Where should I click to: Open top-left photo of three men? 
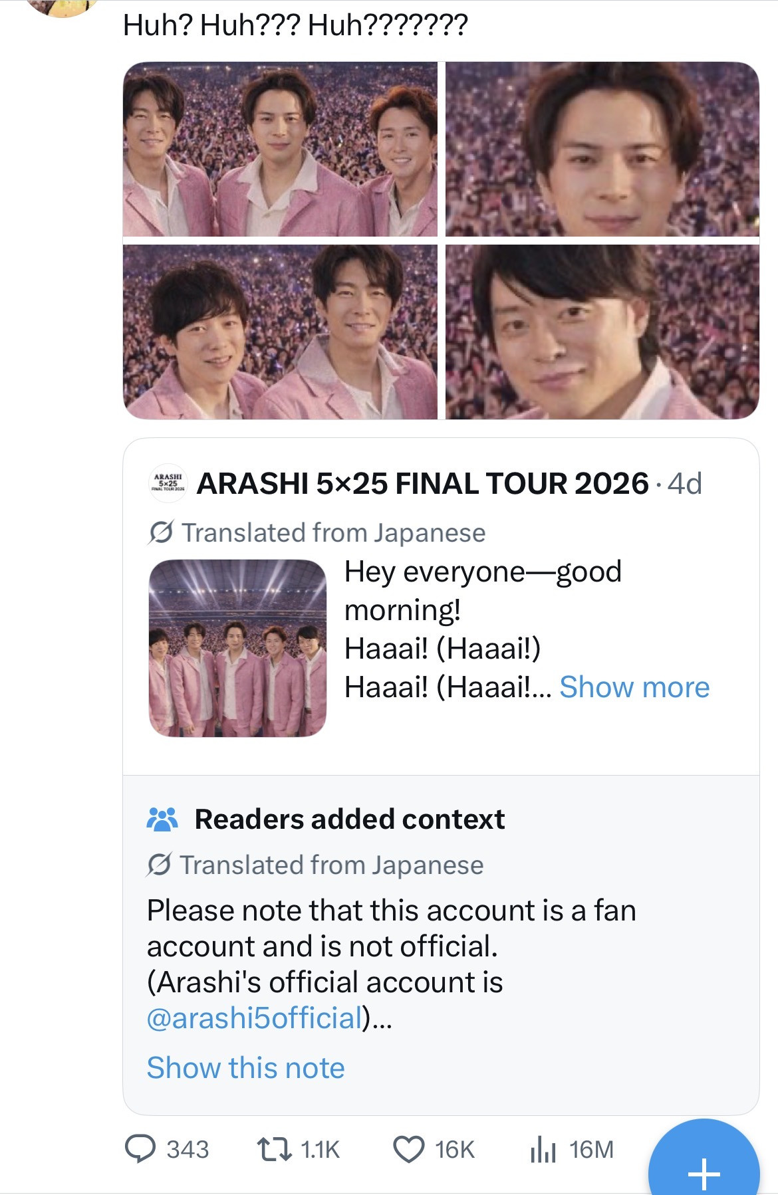280,149
